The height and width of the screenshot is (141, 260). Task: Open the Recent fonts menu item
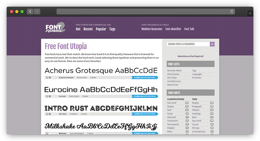pyautogui.click(x=88, y=29)
